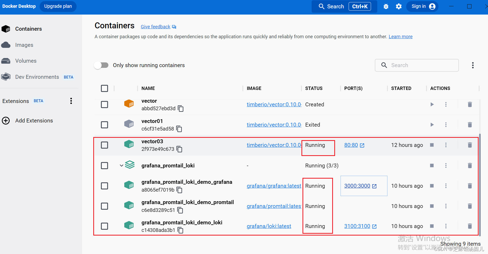Start the vector01 container with play button
The height and width of the screenshot is (254, 488).
coord(432,125)
